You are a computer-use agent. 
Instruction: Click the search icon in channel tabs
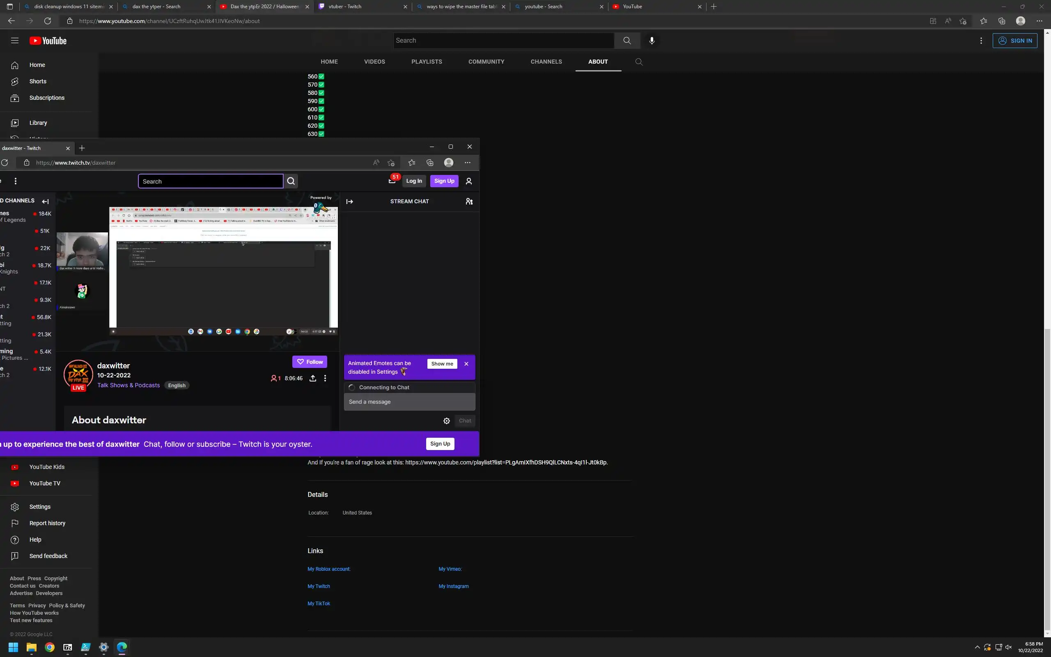[638, 62]
